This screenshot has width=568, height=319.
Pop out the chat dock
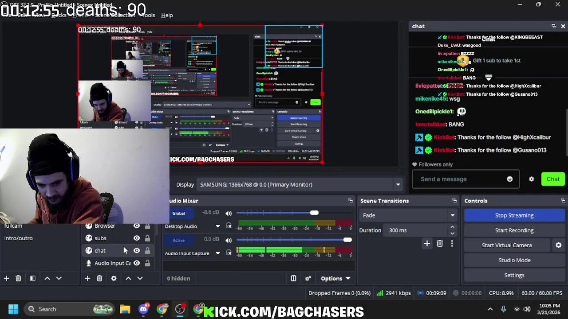(x=554, y=26)
